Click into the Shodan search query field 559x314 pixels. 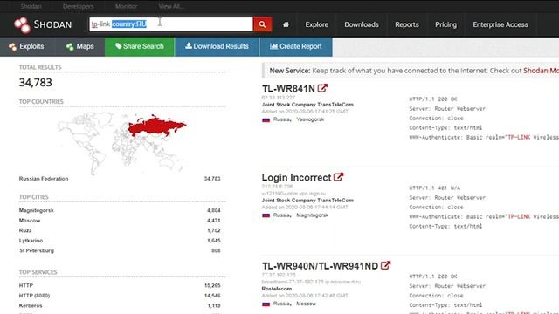171,24
